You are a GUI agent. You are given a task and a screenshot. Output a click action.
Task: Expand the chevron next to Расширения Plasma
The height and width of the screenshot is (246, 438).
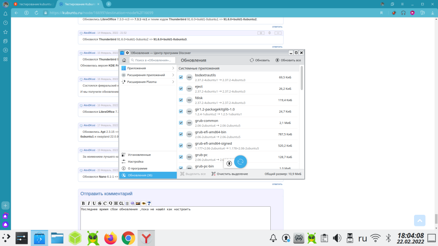[x=173, y=82]
